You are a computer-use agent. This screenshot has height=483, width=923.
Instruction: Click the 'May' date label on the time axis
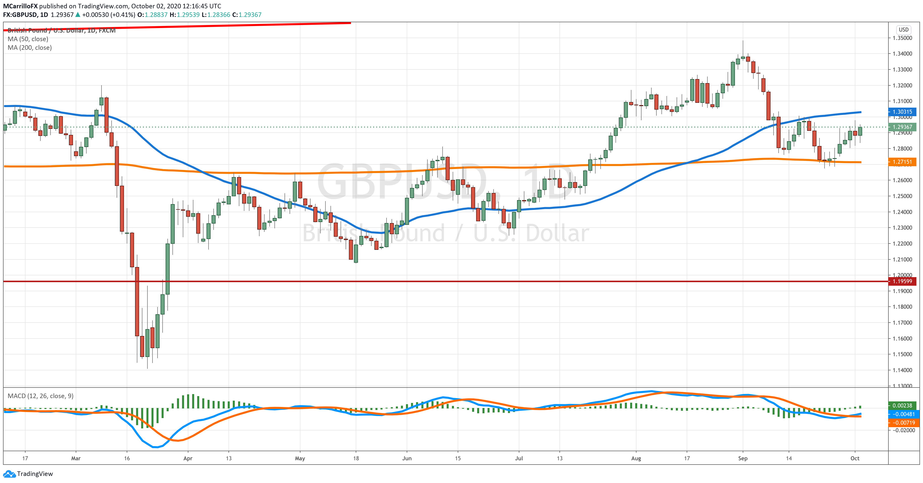[x=300, y=458]
